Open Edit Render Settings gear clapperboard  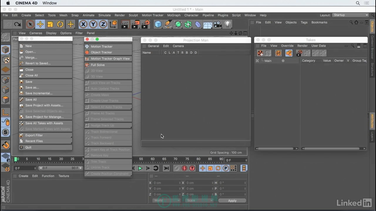[x=145, y=24]
